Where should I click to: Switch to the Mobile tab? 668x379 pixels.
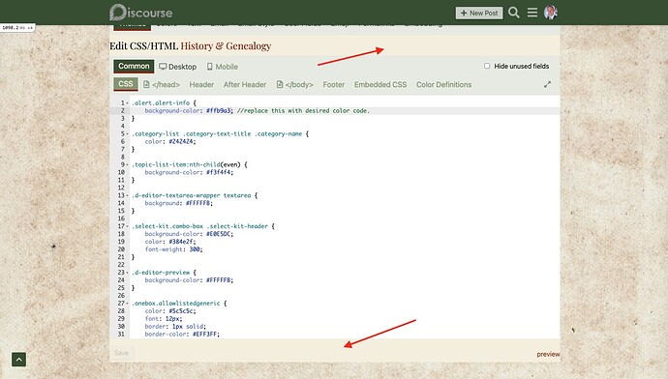click(x=223, y=67)
